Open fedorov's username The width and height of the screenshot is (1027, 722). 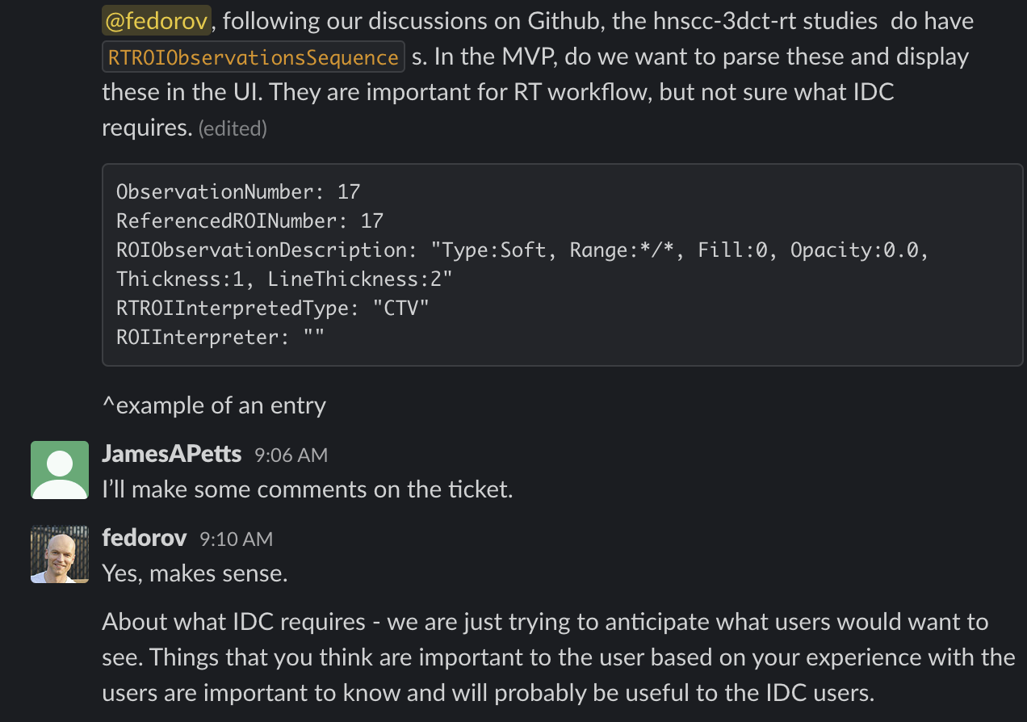pyautogui.click(x=144, y=538)
